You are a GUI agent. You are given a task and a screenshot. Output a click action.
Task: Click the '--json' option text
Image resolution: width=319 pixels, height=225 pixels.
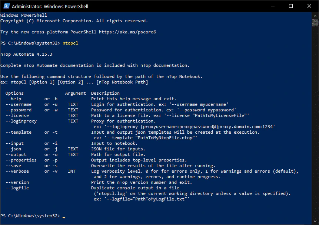tap(13, 149)
